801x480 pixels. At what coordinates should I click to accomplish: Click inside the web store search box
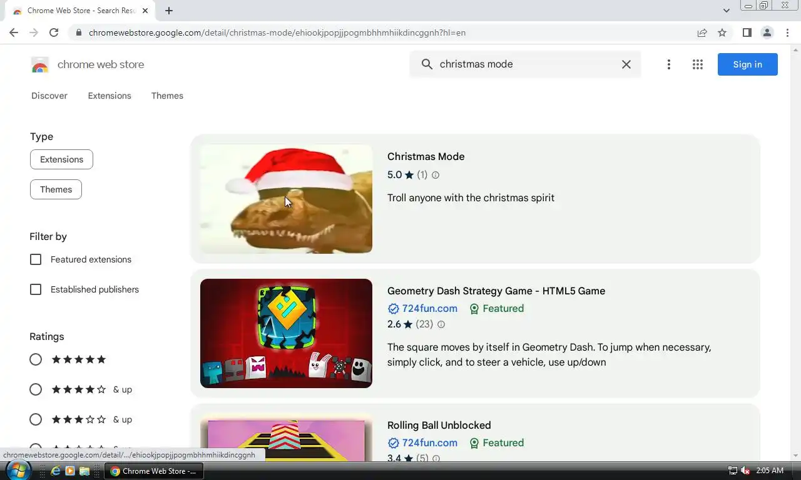tap(526, 64)
